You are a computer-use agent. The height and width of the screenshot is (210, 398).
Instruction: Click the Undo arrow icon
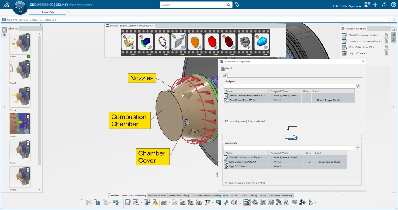click(116, 203)
